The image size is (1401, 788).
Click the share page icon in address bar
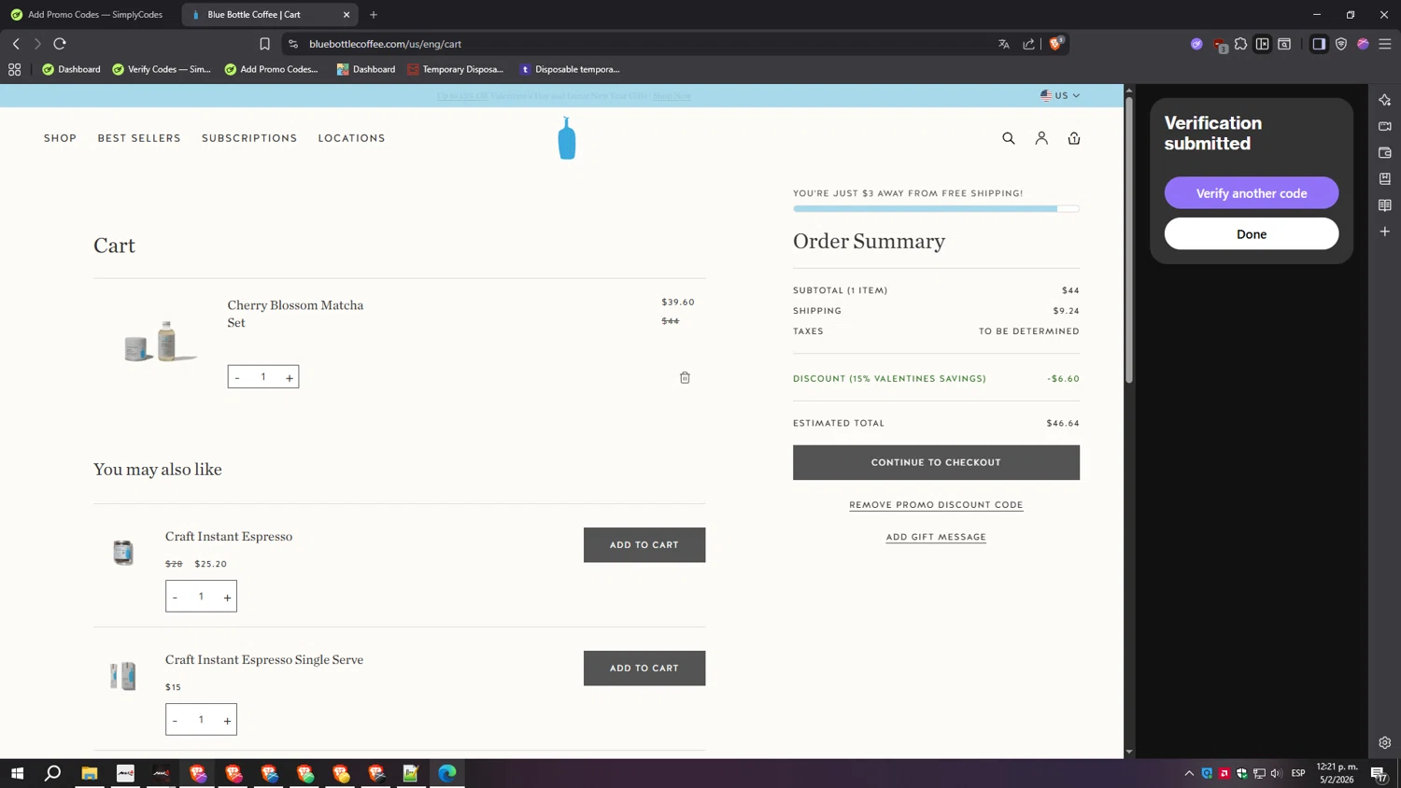[x=1028, y=44]
